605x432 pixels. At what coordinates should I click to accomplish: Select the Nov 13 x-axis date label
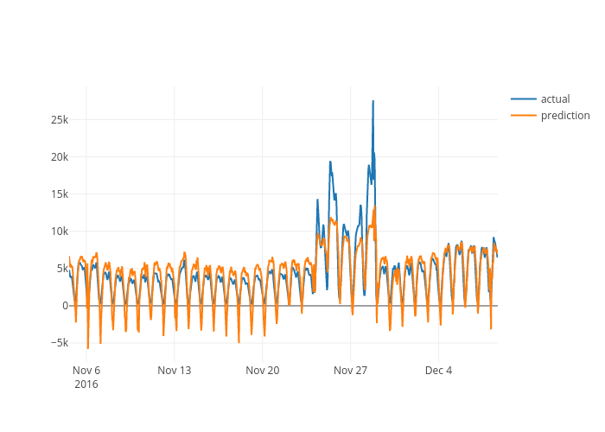[175, 371]
